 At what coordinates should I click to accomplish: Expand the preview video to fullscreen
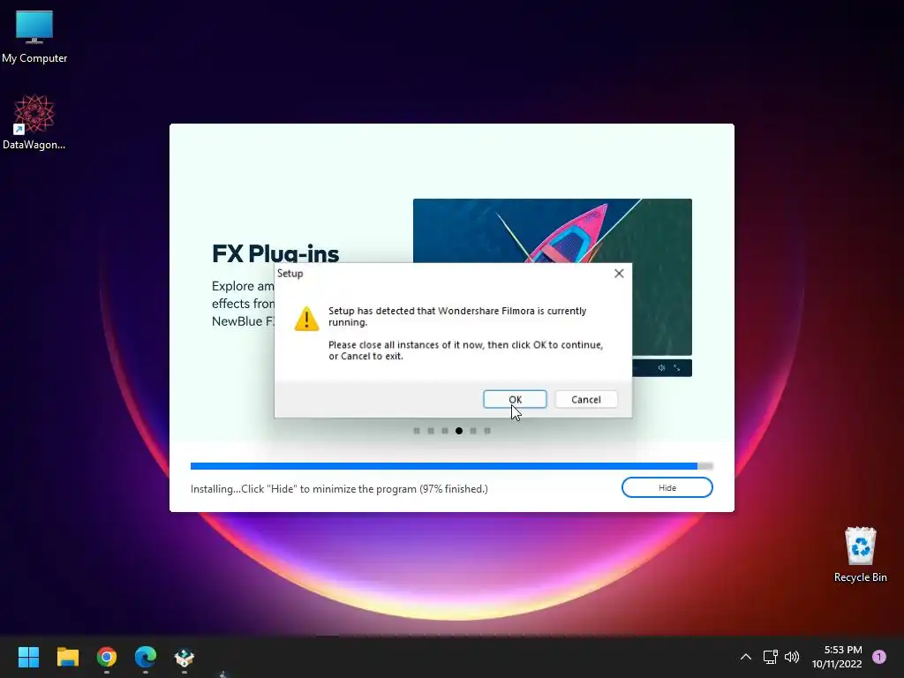click(677, 368)
